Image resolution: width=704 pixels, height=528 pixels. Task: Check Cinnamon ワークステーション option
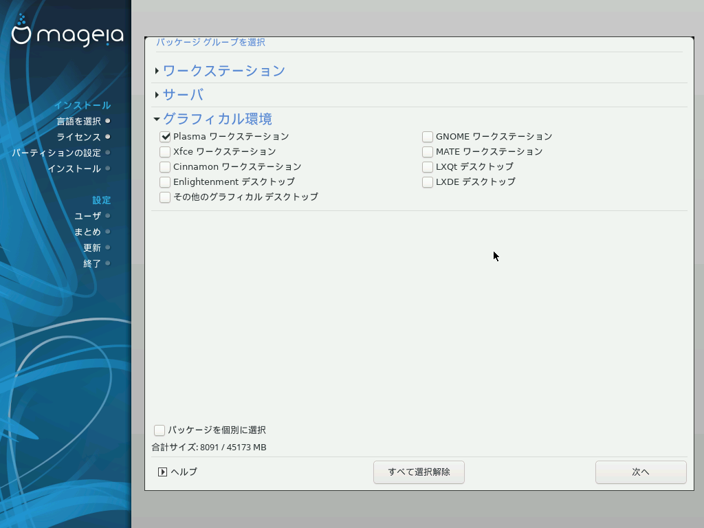pos(165,167)
